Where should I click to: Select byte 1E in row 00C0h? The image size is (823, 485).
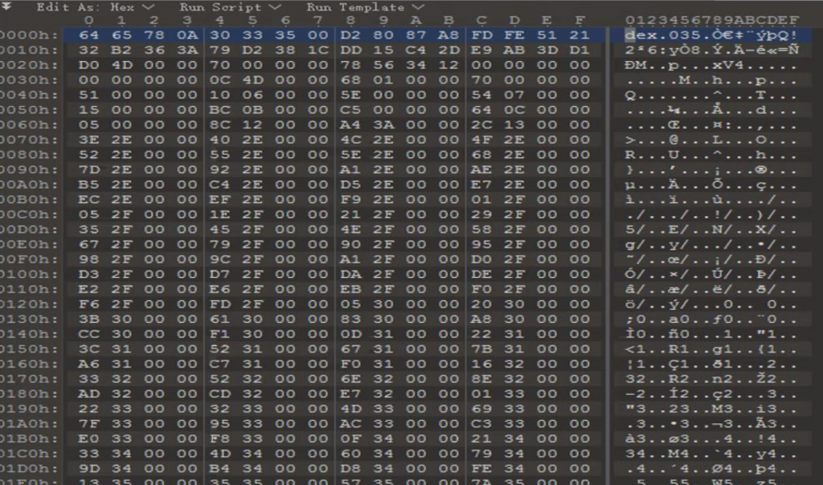tap(219, 214)
